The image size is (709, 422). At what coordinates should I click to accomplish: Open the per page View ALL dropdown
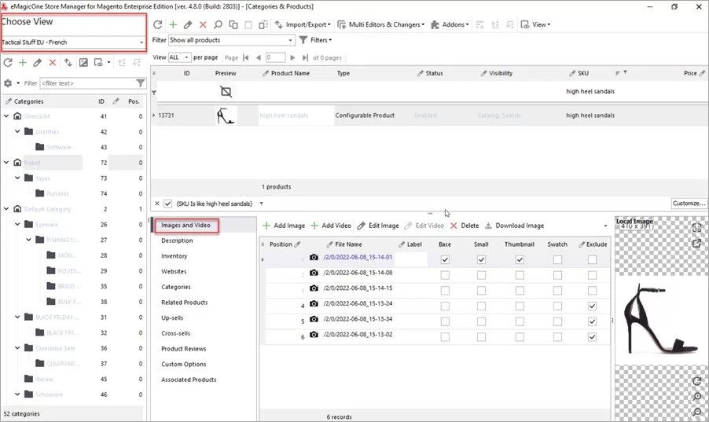(x=179, y=57)
